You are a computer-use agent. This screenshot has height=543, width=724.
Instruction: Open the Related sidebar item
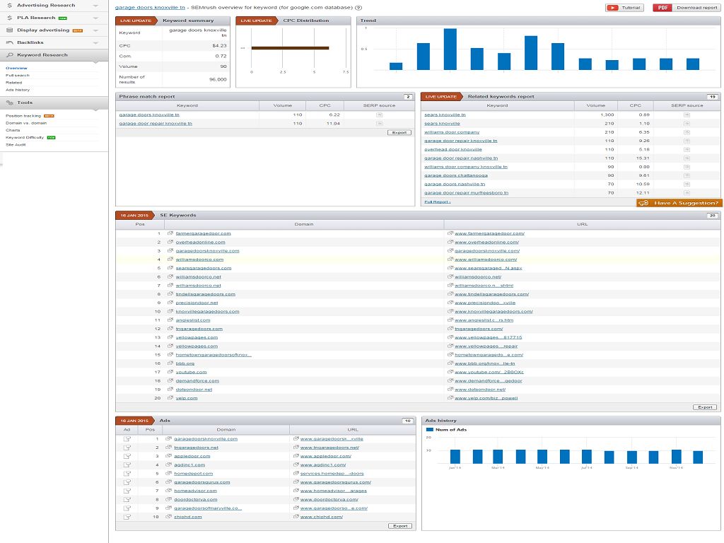pyautogui.click(x=14, y=83)
